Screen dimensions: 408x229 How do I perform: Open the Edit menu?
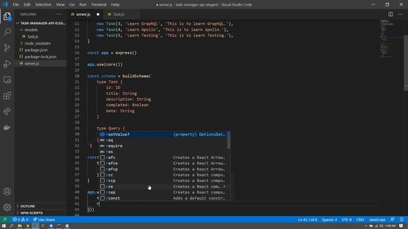coord(27,4)
